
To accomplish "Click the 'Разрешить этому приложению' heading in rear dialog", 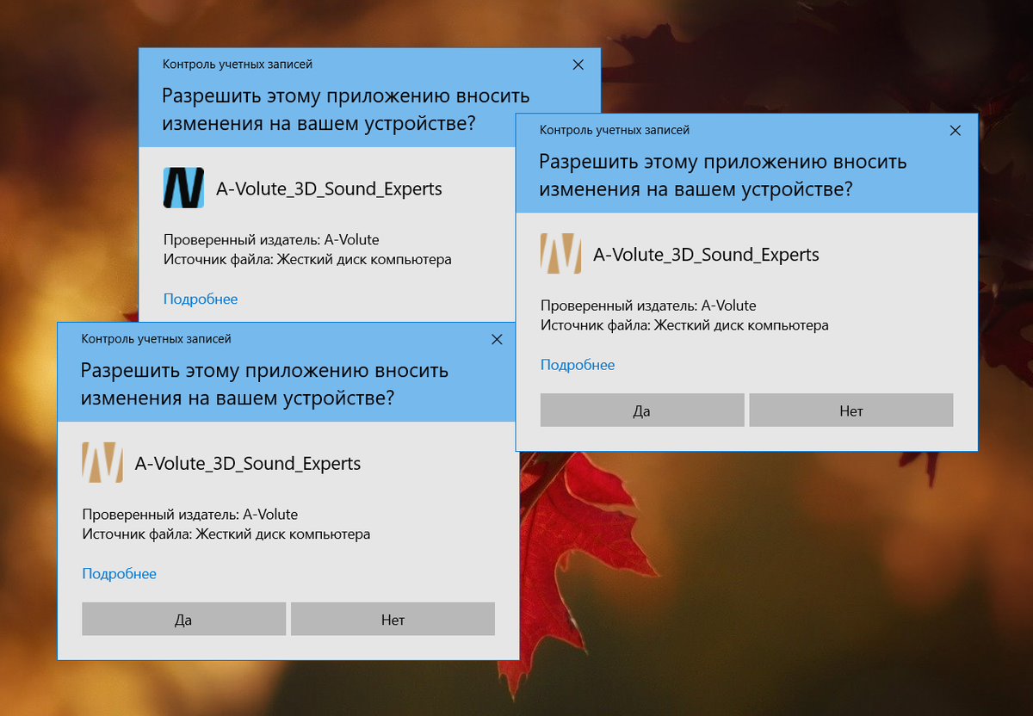I will [346, 108].
